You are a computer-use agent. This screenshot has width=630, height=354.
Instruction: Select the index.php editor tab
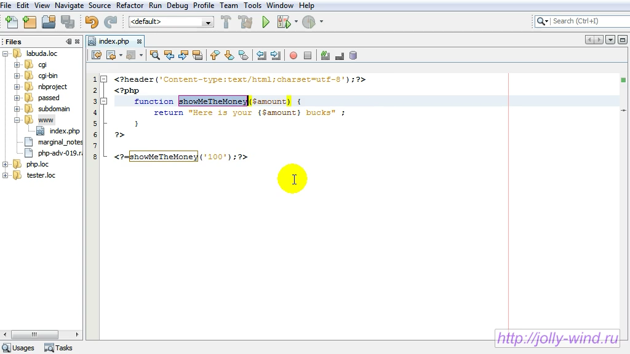pyautogui.click(x=114, y=41)
